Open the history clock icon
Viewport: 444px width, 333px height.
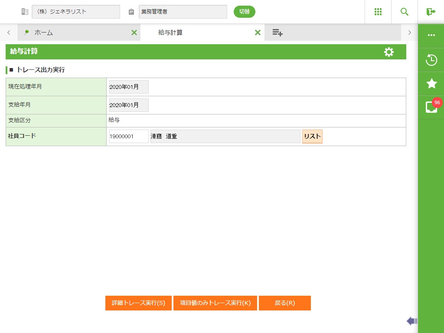point(431,60)
